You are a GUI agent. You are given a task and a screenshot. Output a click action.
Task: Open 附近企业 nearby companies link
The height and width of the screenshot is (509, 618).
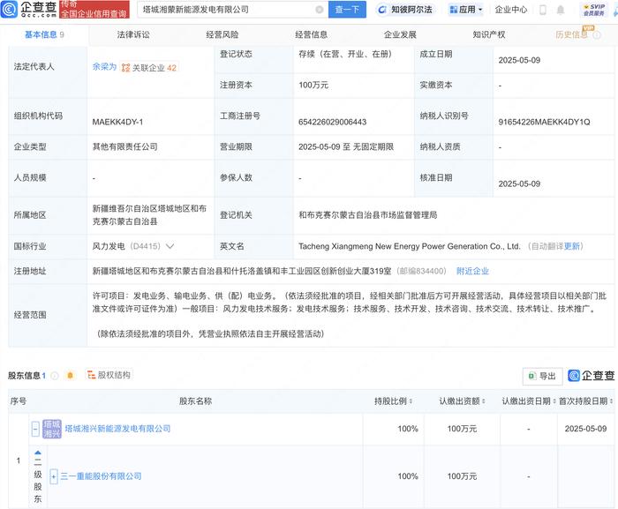click(x=472, y=271)
